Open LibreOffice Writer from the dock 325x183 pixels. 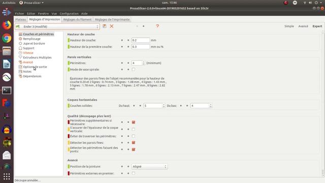pos(7,64)
